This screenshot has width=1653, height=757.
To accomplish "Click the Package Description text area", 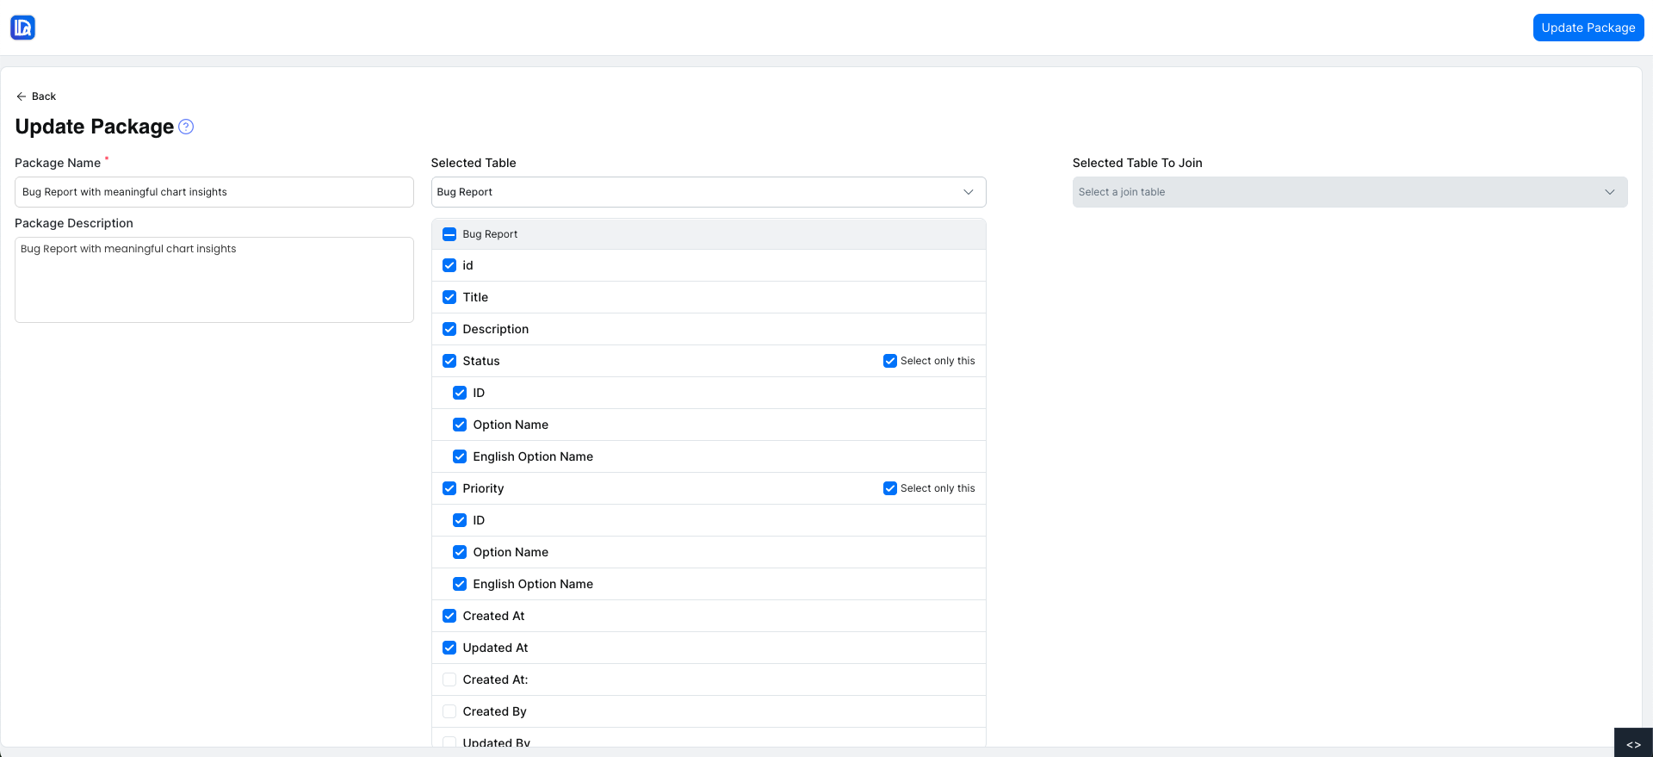I will (214, 280).
